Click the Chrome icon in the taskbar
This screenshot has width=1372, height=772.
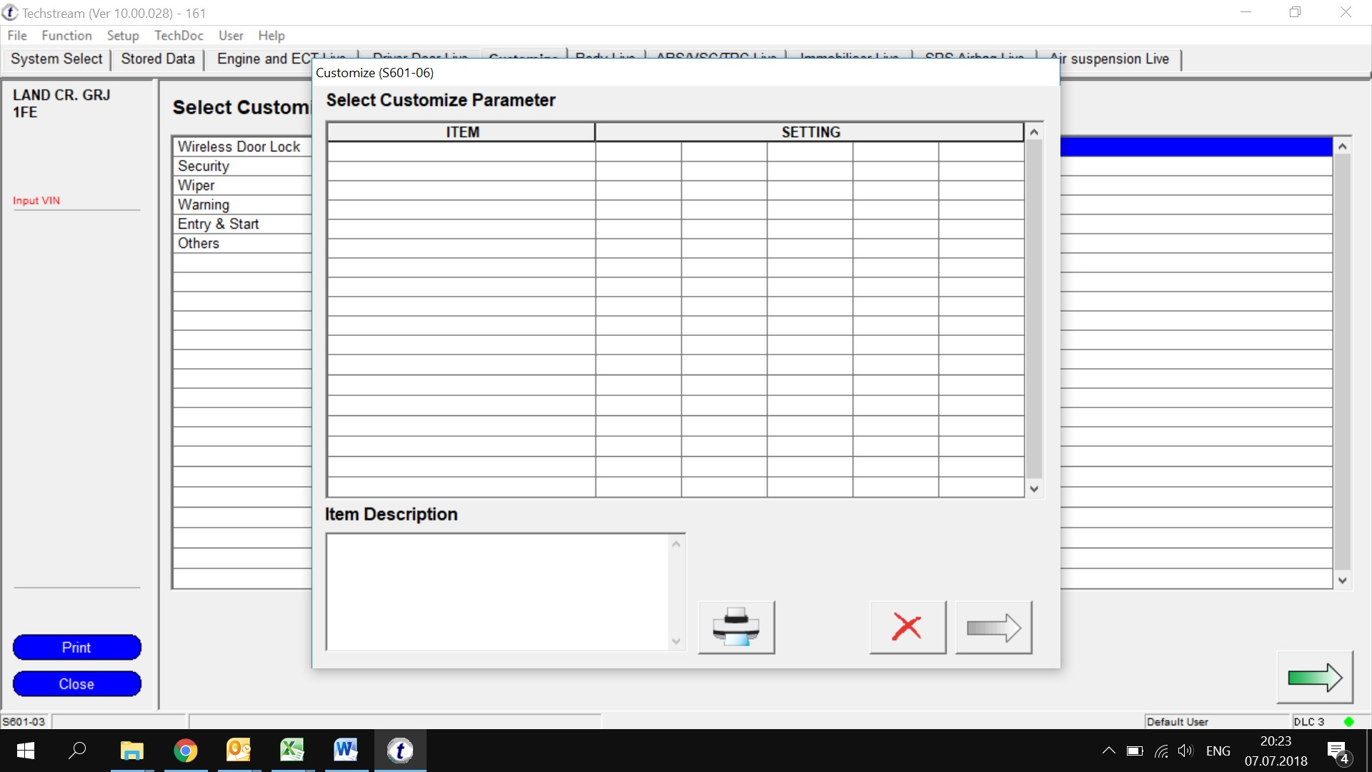pyautogui.click(x=184, y=751)
